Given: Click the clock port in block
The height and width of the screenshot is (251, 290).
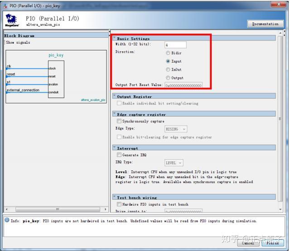Looking at the screenshot, I should 52,68.
